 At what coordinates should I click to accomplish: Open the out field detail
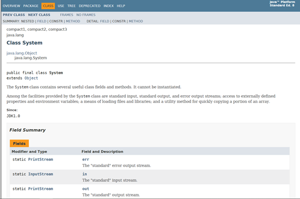[x=86, y=189]
